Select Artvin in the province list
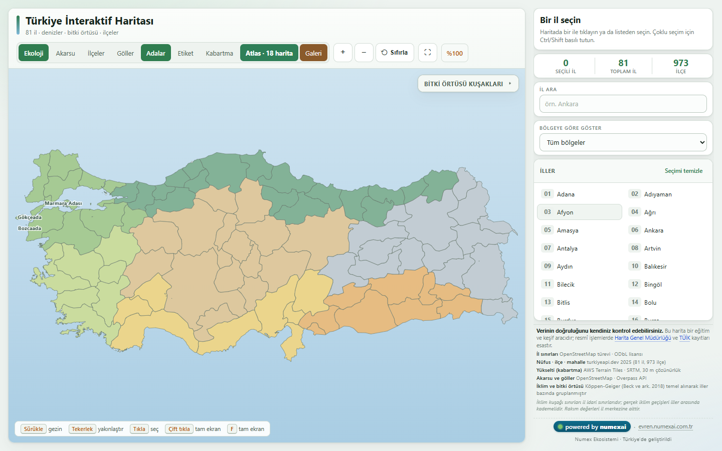Screen dimensions: 722x451 (x=667, y=248)
